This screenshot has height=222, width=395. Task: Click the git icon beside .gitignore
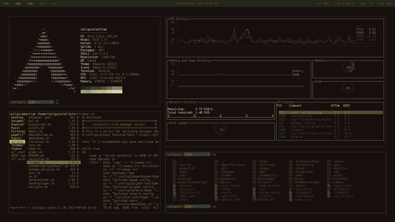tap(329, 189)
